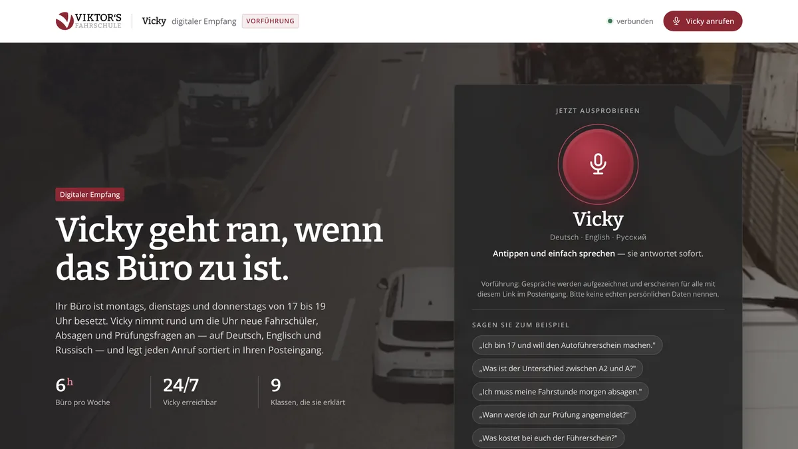Click the large red microphone button
This screenshot has height=449, width=798.
pos(598,164)
